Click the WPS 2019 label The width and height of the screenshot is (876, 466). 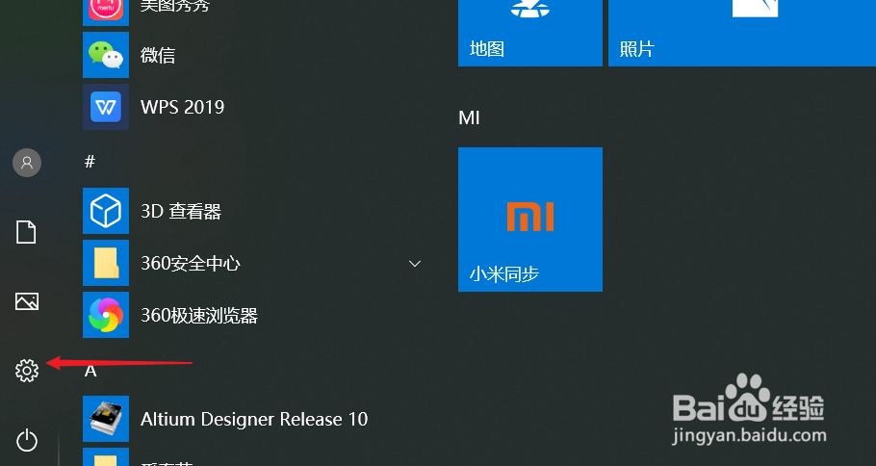(182, 107)
